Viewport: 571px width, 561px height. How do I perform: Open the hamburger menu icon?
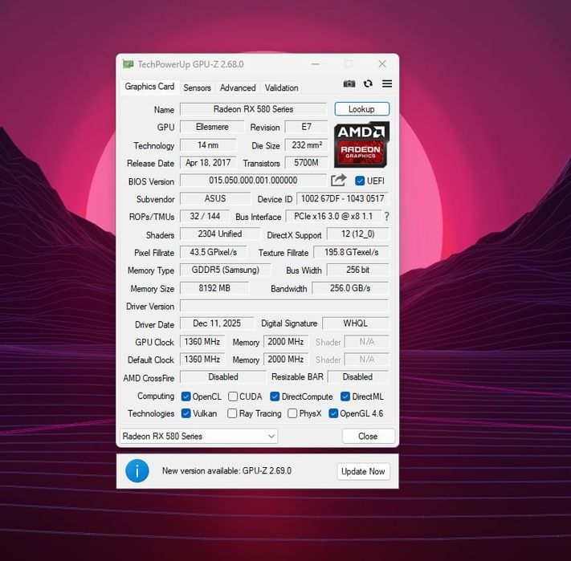[387, 83]
